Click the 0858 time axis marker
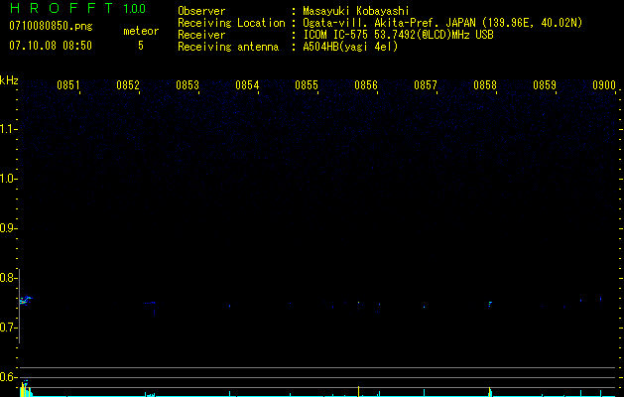Viewport: 624px width, 397px height. pyautogui.click(x=485, y=85)
